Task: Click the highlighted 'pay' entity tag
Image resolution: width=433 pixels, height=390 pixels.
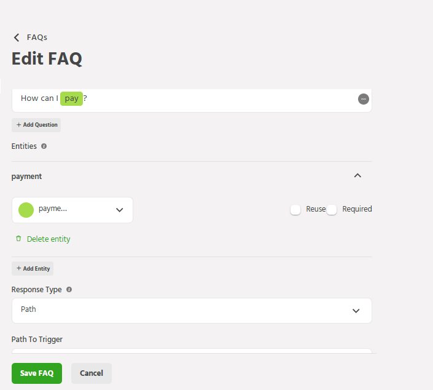Action: pyautogui.click(x=71, y=98)
